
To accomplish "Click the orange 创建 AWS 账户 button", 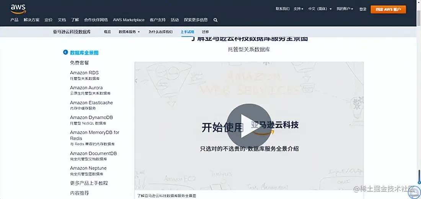I will tap(388, 10).
